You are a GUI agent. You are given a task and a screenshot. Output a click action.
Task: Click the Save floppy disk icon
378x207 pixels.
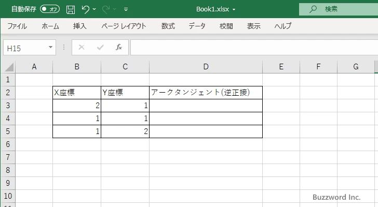(71, 9)
